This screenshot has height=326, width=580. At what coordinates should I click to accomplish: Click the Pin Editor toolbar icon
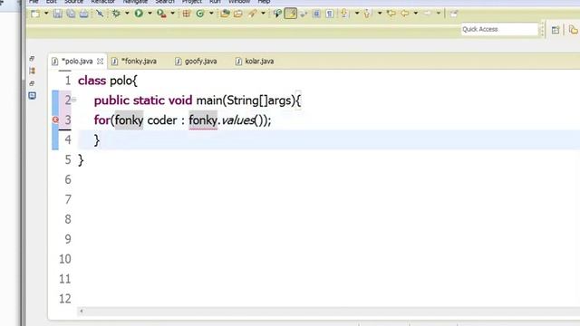click(x=454, y=14)
